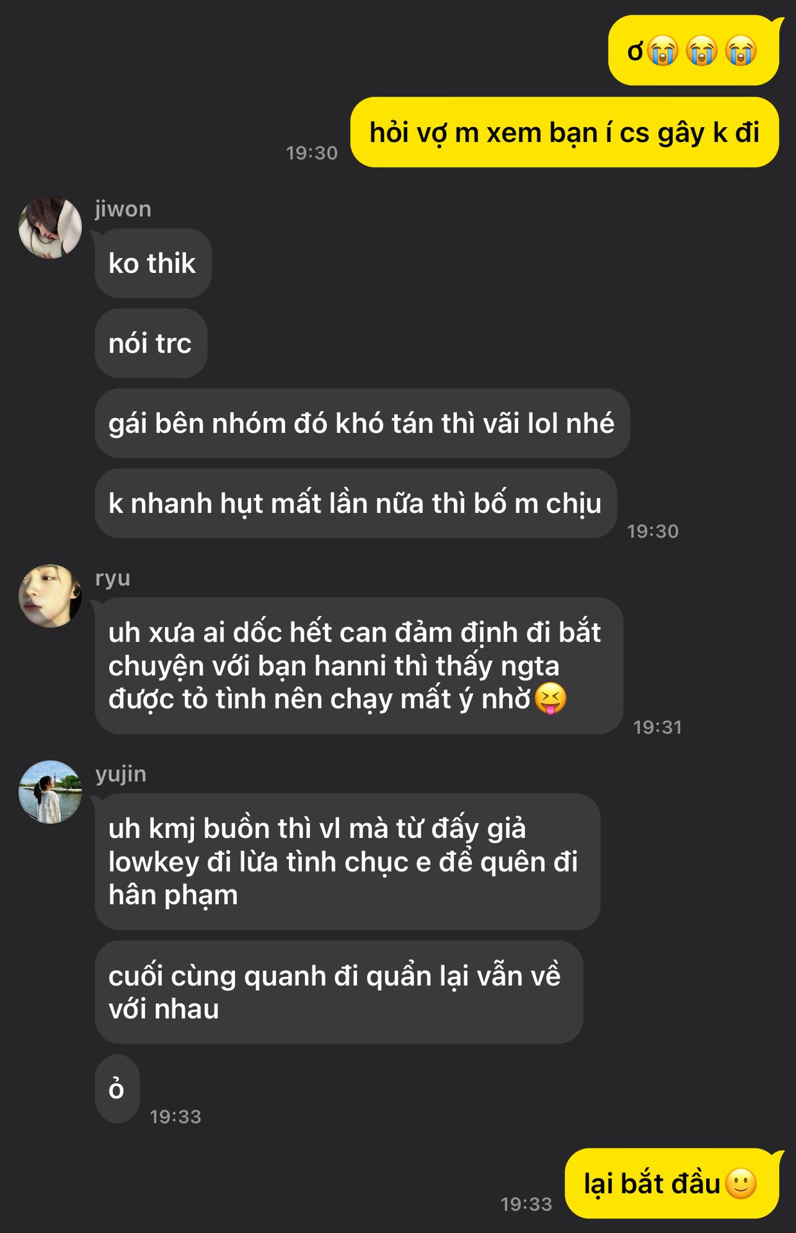The height and width of the screenshot is (1233, 796).
Task: Select yujin's message starting 'uh kmj buồn'
Action: (x=347, y=862)
